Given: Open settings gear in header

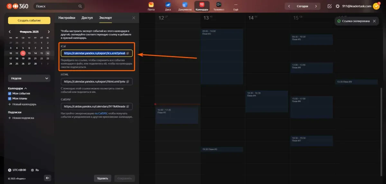Looking at the screenshot, I should [337, 6].
